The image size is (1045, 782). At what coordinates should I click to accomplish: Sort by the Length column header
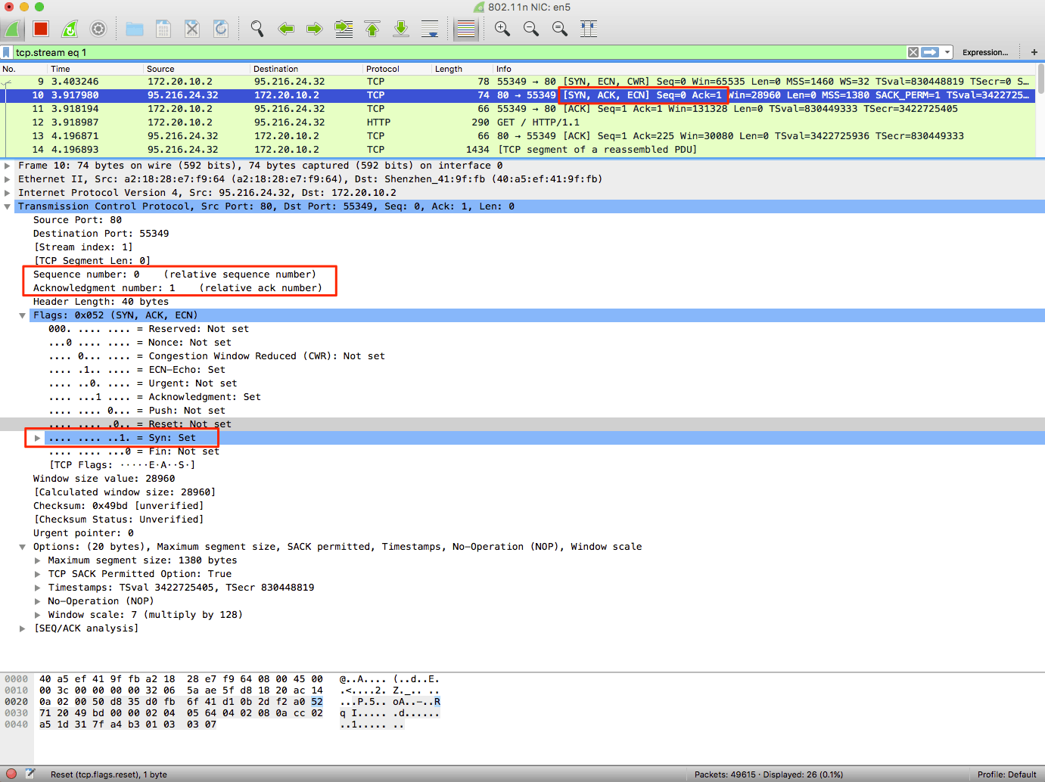click(462, 69)
